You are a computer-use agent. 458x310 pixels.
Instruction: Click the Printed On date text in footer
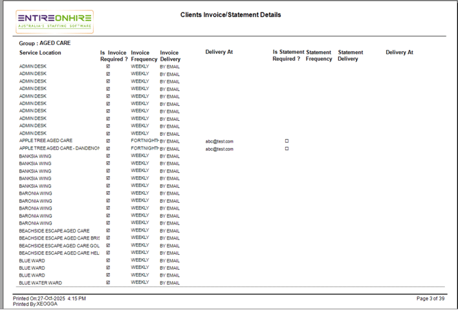click(x=49, y=298)
